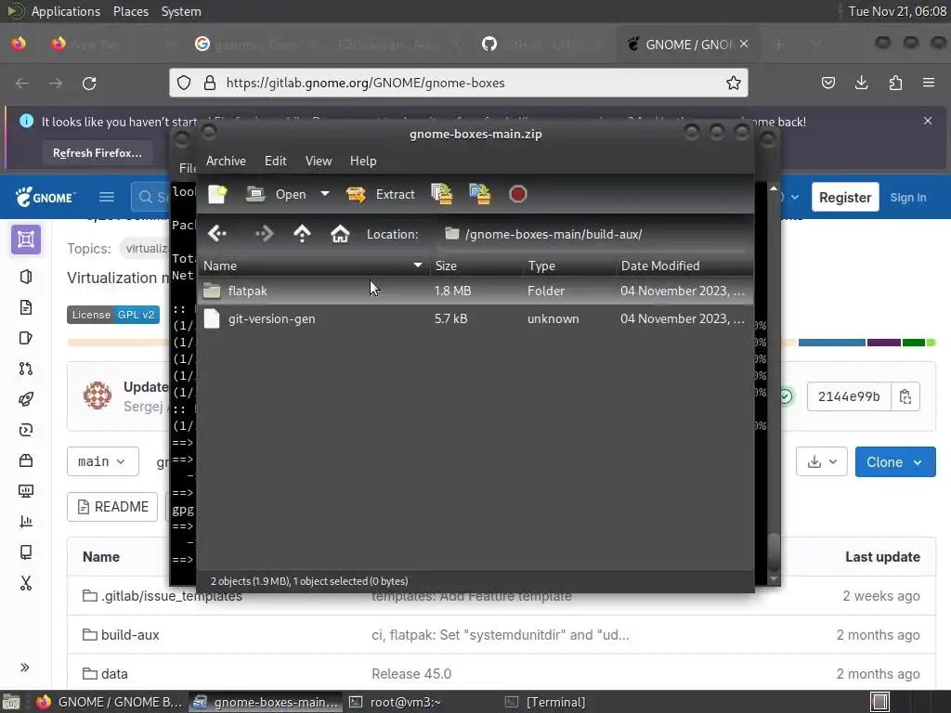Viewport: 951px width, 713px height.
Task: Click the Refresh Firefox button
Action: pos(97,153)
